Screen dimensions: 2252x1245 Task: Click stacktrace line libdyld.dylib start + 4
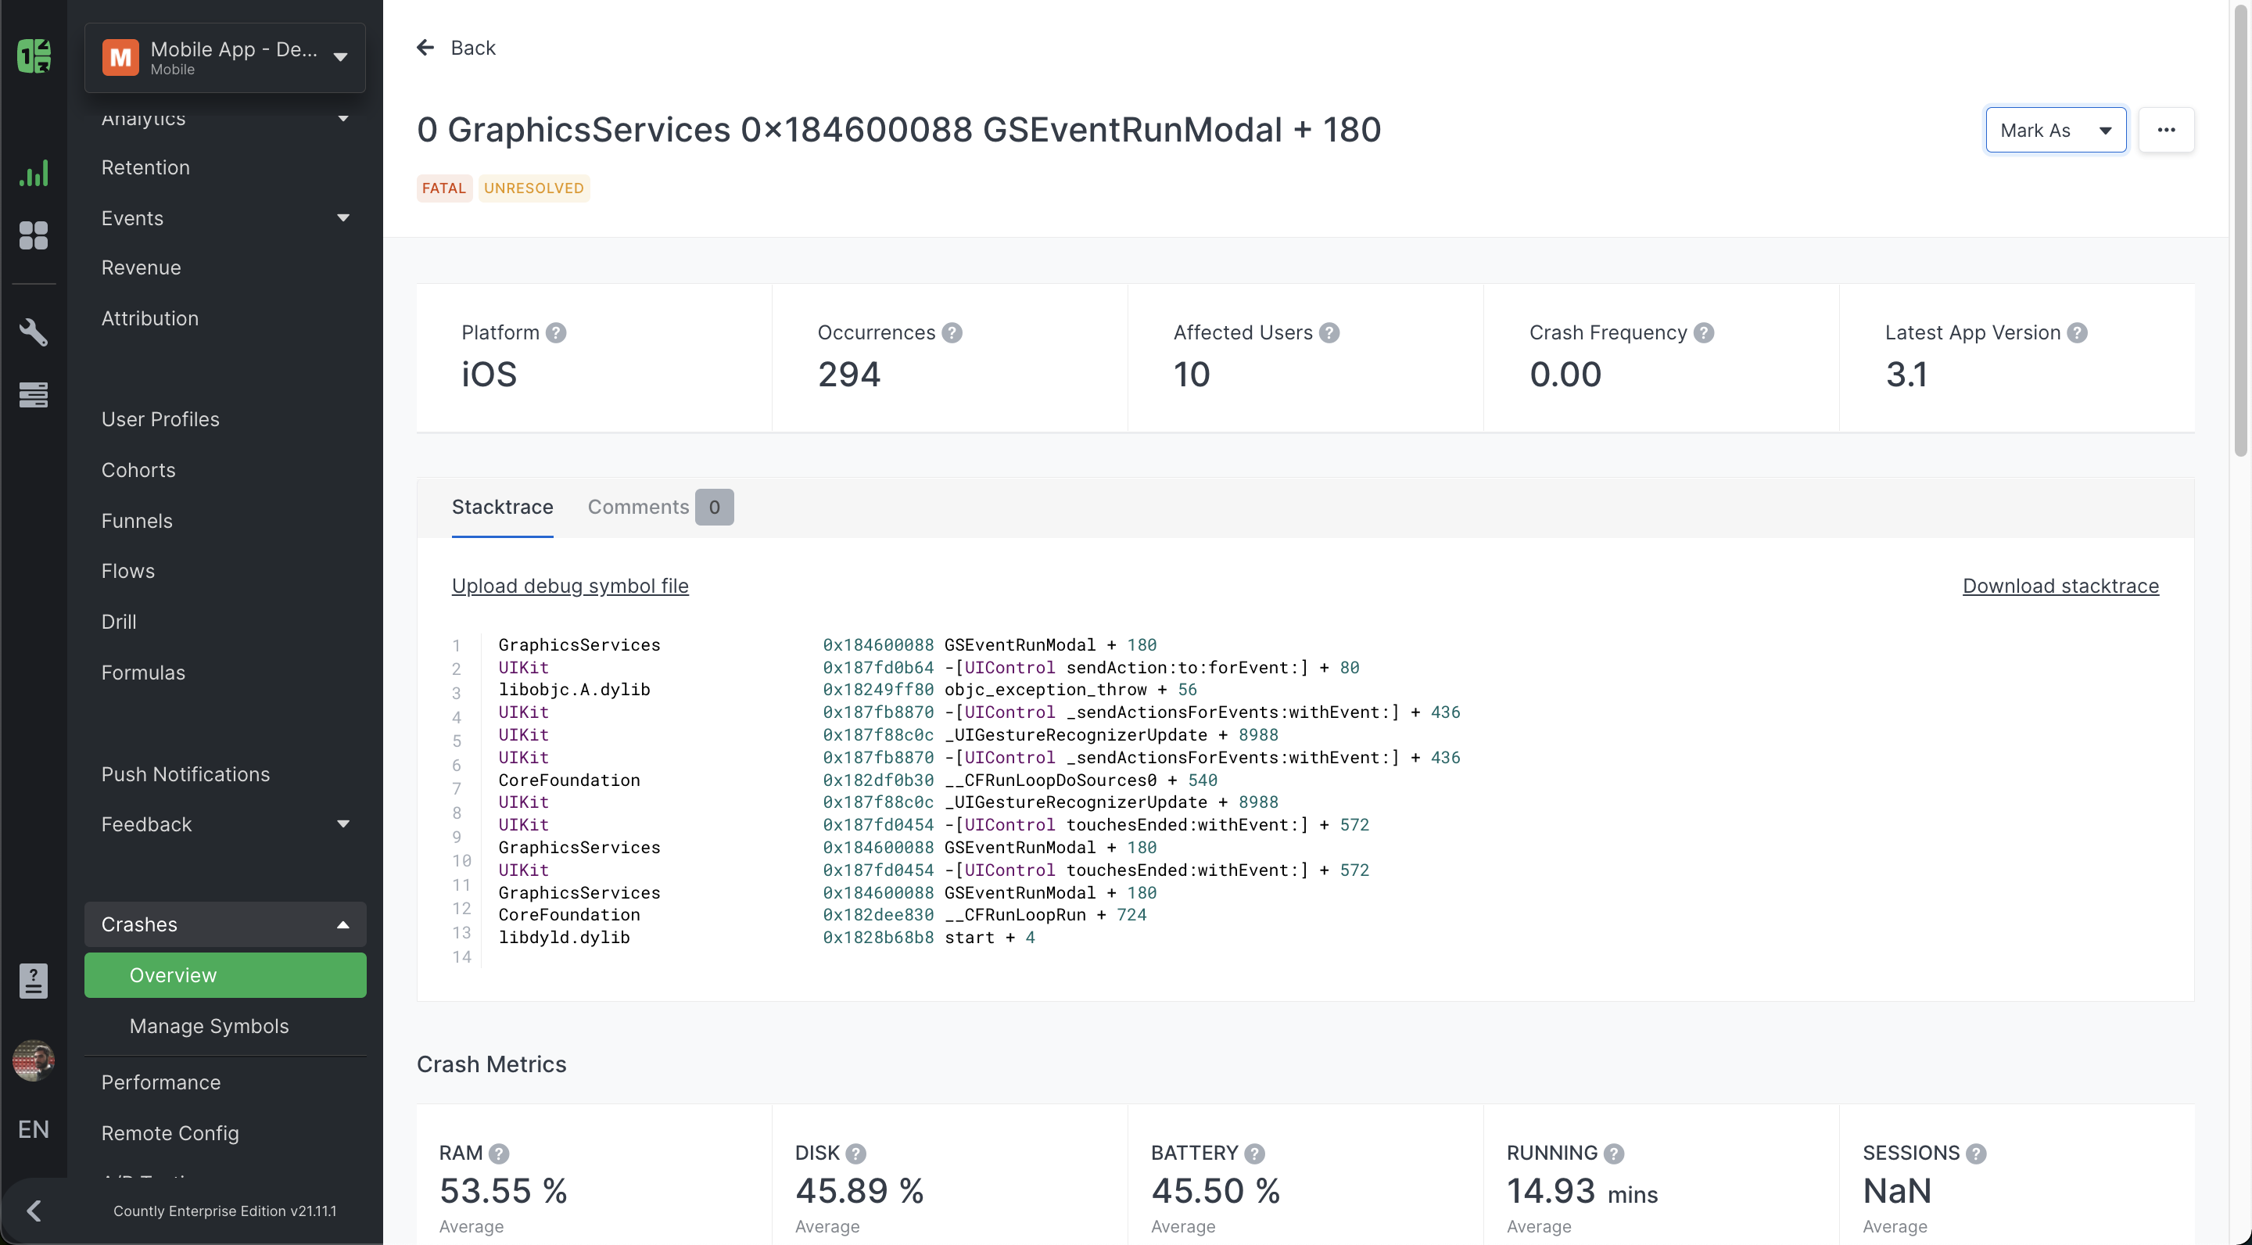point(766,937)
